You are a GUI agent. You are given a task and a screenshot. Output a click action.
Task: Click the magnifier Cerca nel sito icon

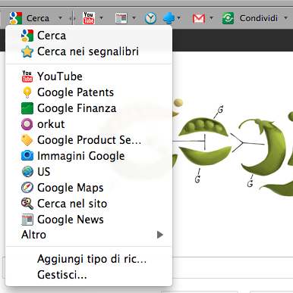point(27,204)
